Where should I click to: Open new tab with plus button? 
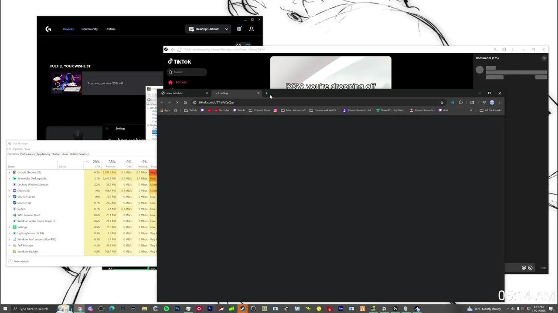[266, 93]
